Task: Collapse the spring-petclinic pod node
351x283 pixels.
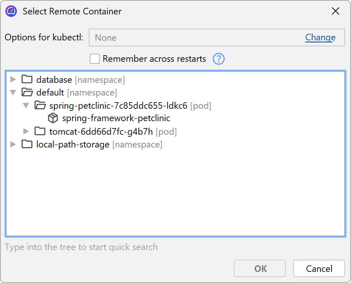Action: click(26, 105)
